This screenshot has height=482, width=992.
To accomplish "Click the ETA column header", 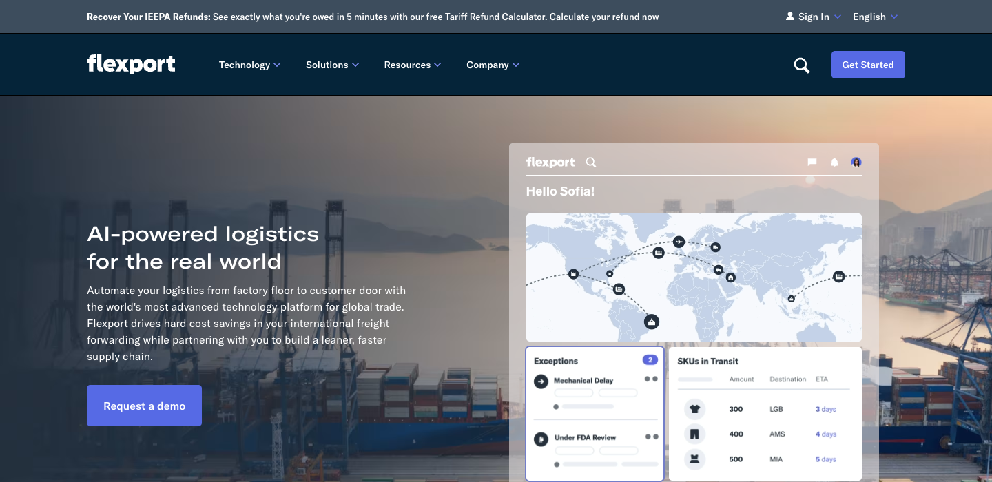I will [822, 379].
